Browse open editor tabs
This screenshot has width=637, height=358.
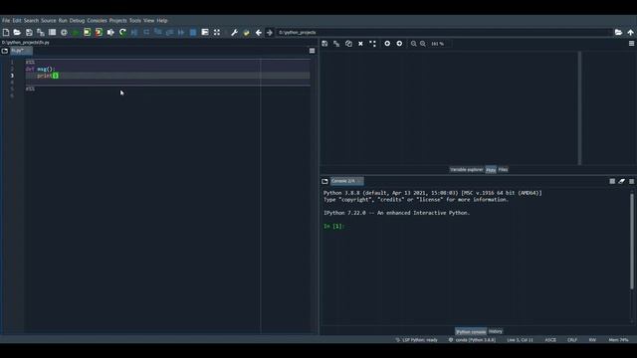[4, 51]
